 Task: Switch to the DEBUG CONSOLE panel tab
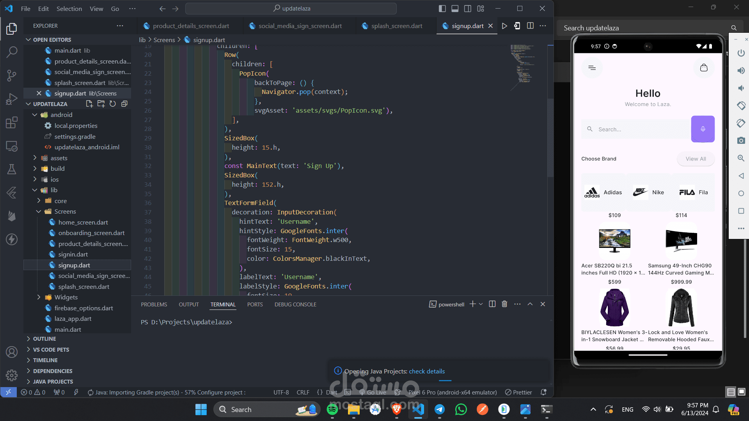(x=295, y=304)
